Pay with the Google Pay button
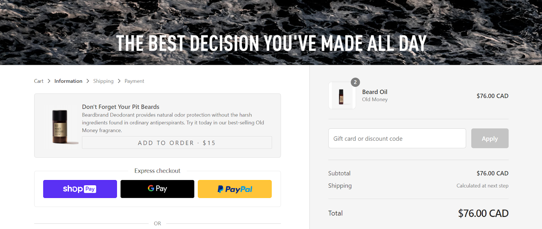Viewport: 542px width, 229px height. (x=157, y=189)
